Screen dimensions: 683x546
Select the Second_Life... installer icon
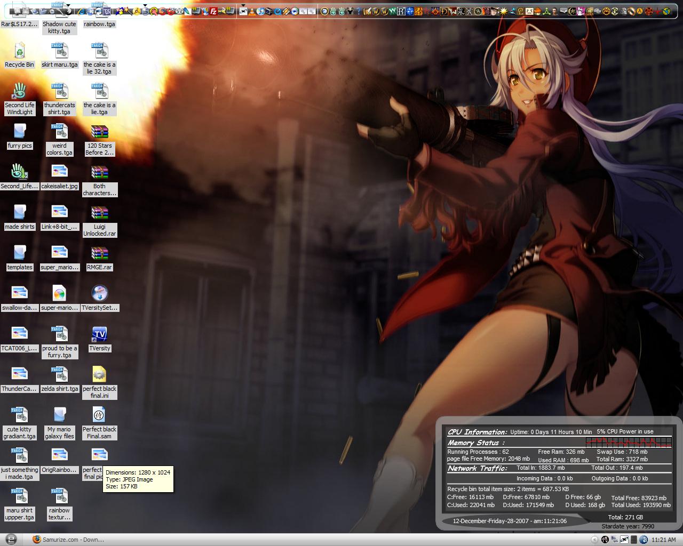pyautogui.click(x=20, y=176)
